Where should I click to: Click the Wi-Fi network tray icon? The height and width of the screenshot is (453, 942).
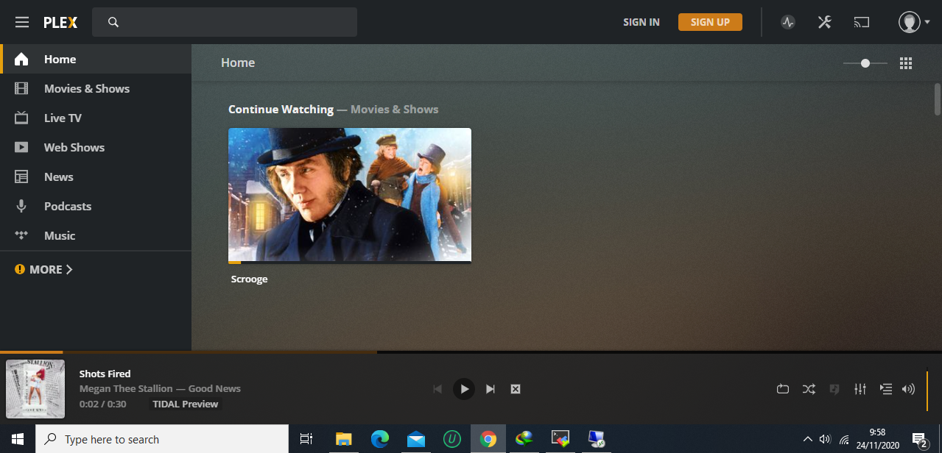pos(844,439)
